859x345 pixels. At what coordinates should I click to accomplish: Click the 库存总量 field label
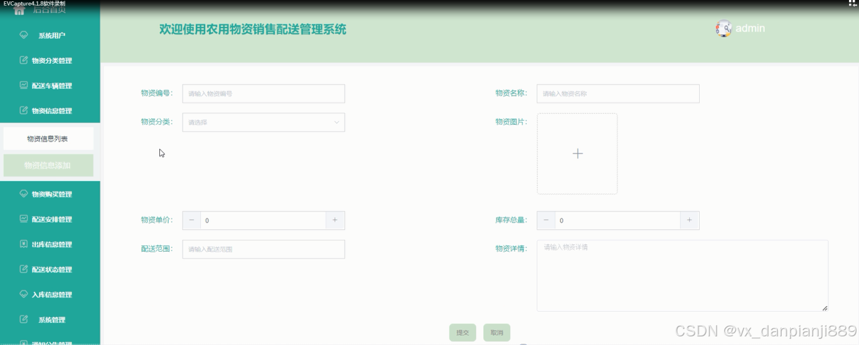pyautogui.click(x=511, y=220)
